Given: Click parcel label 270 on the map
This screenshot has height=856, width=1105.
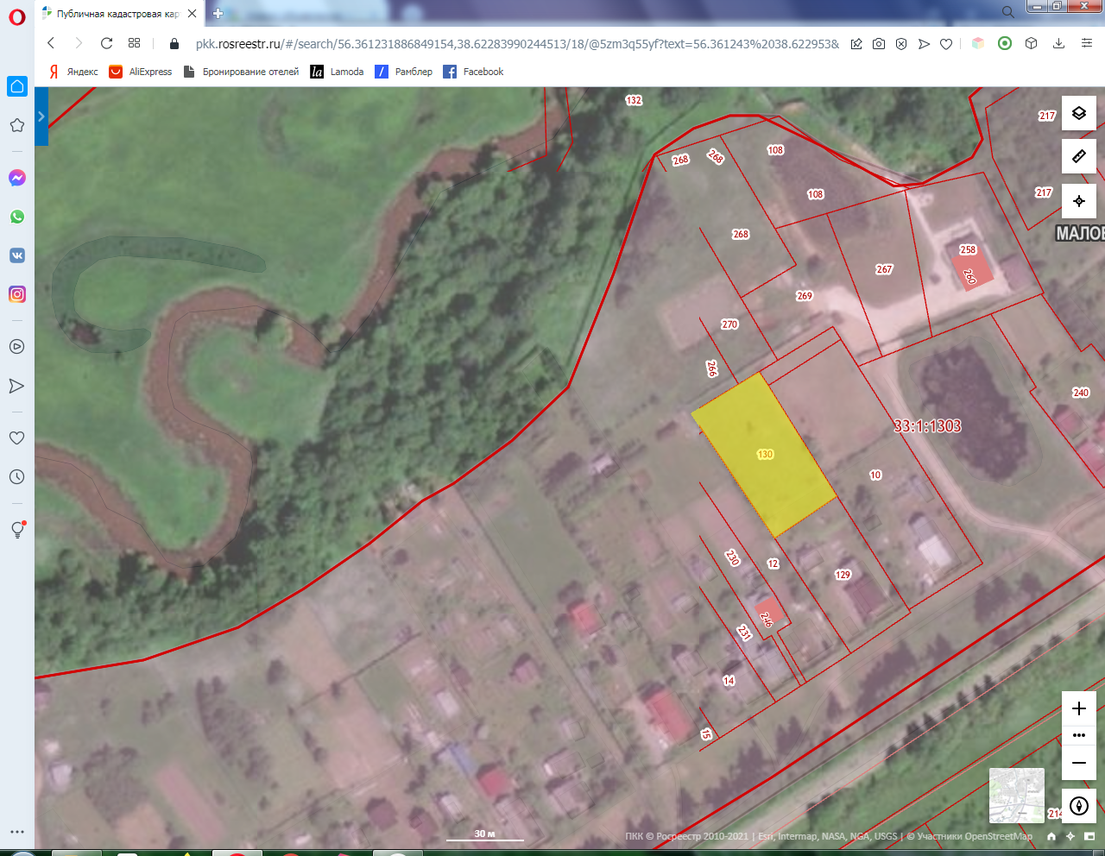Looking at the screenshot, I should point(729,324).
